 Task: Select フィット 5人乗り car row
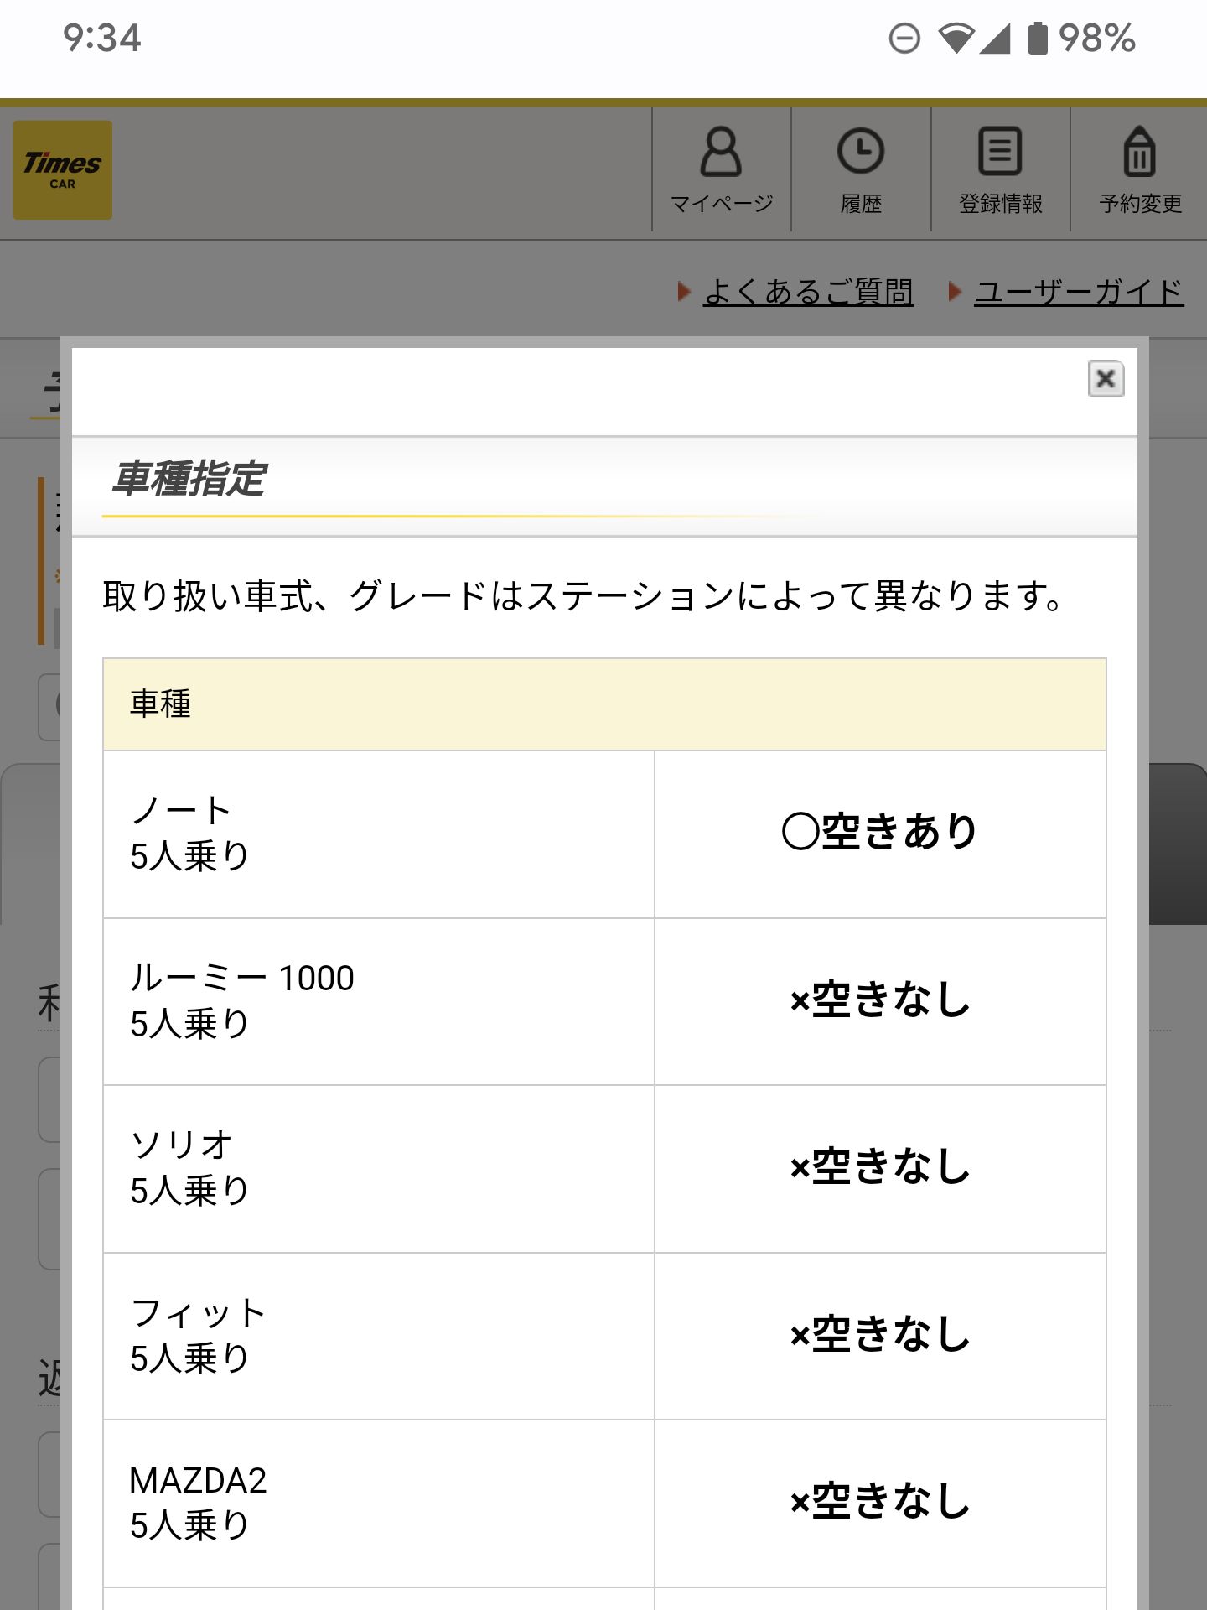coord(377,1335)
